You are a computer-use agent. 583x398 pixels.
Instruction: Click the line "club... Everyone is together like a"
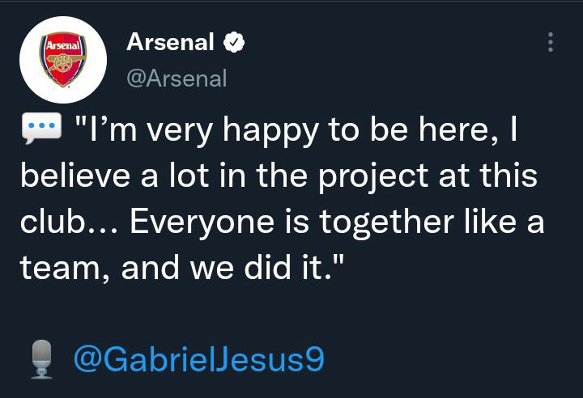point(283,222)
